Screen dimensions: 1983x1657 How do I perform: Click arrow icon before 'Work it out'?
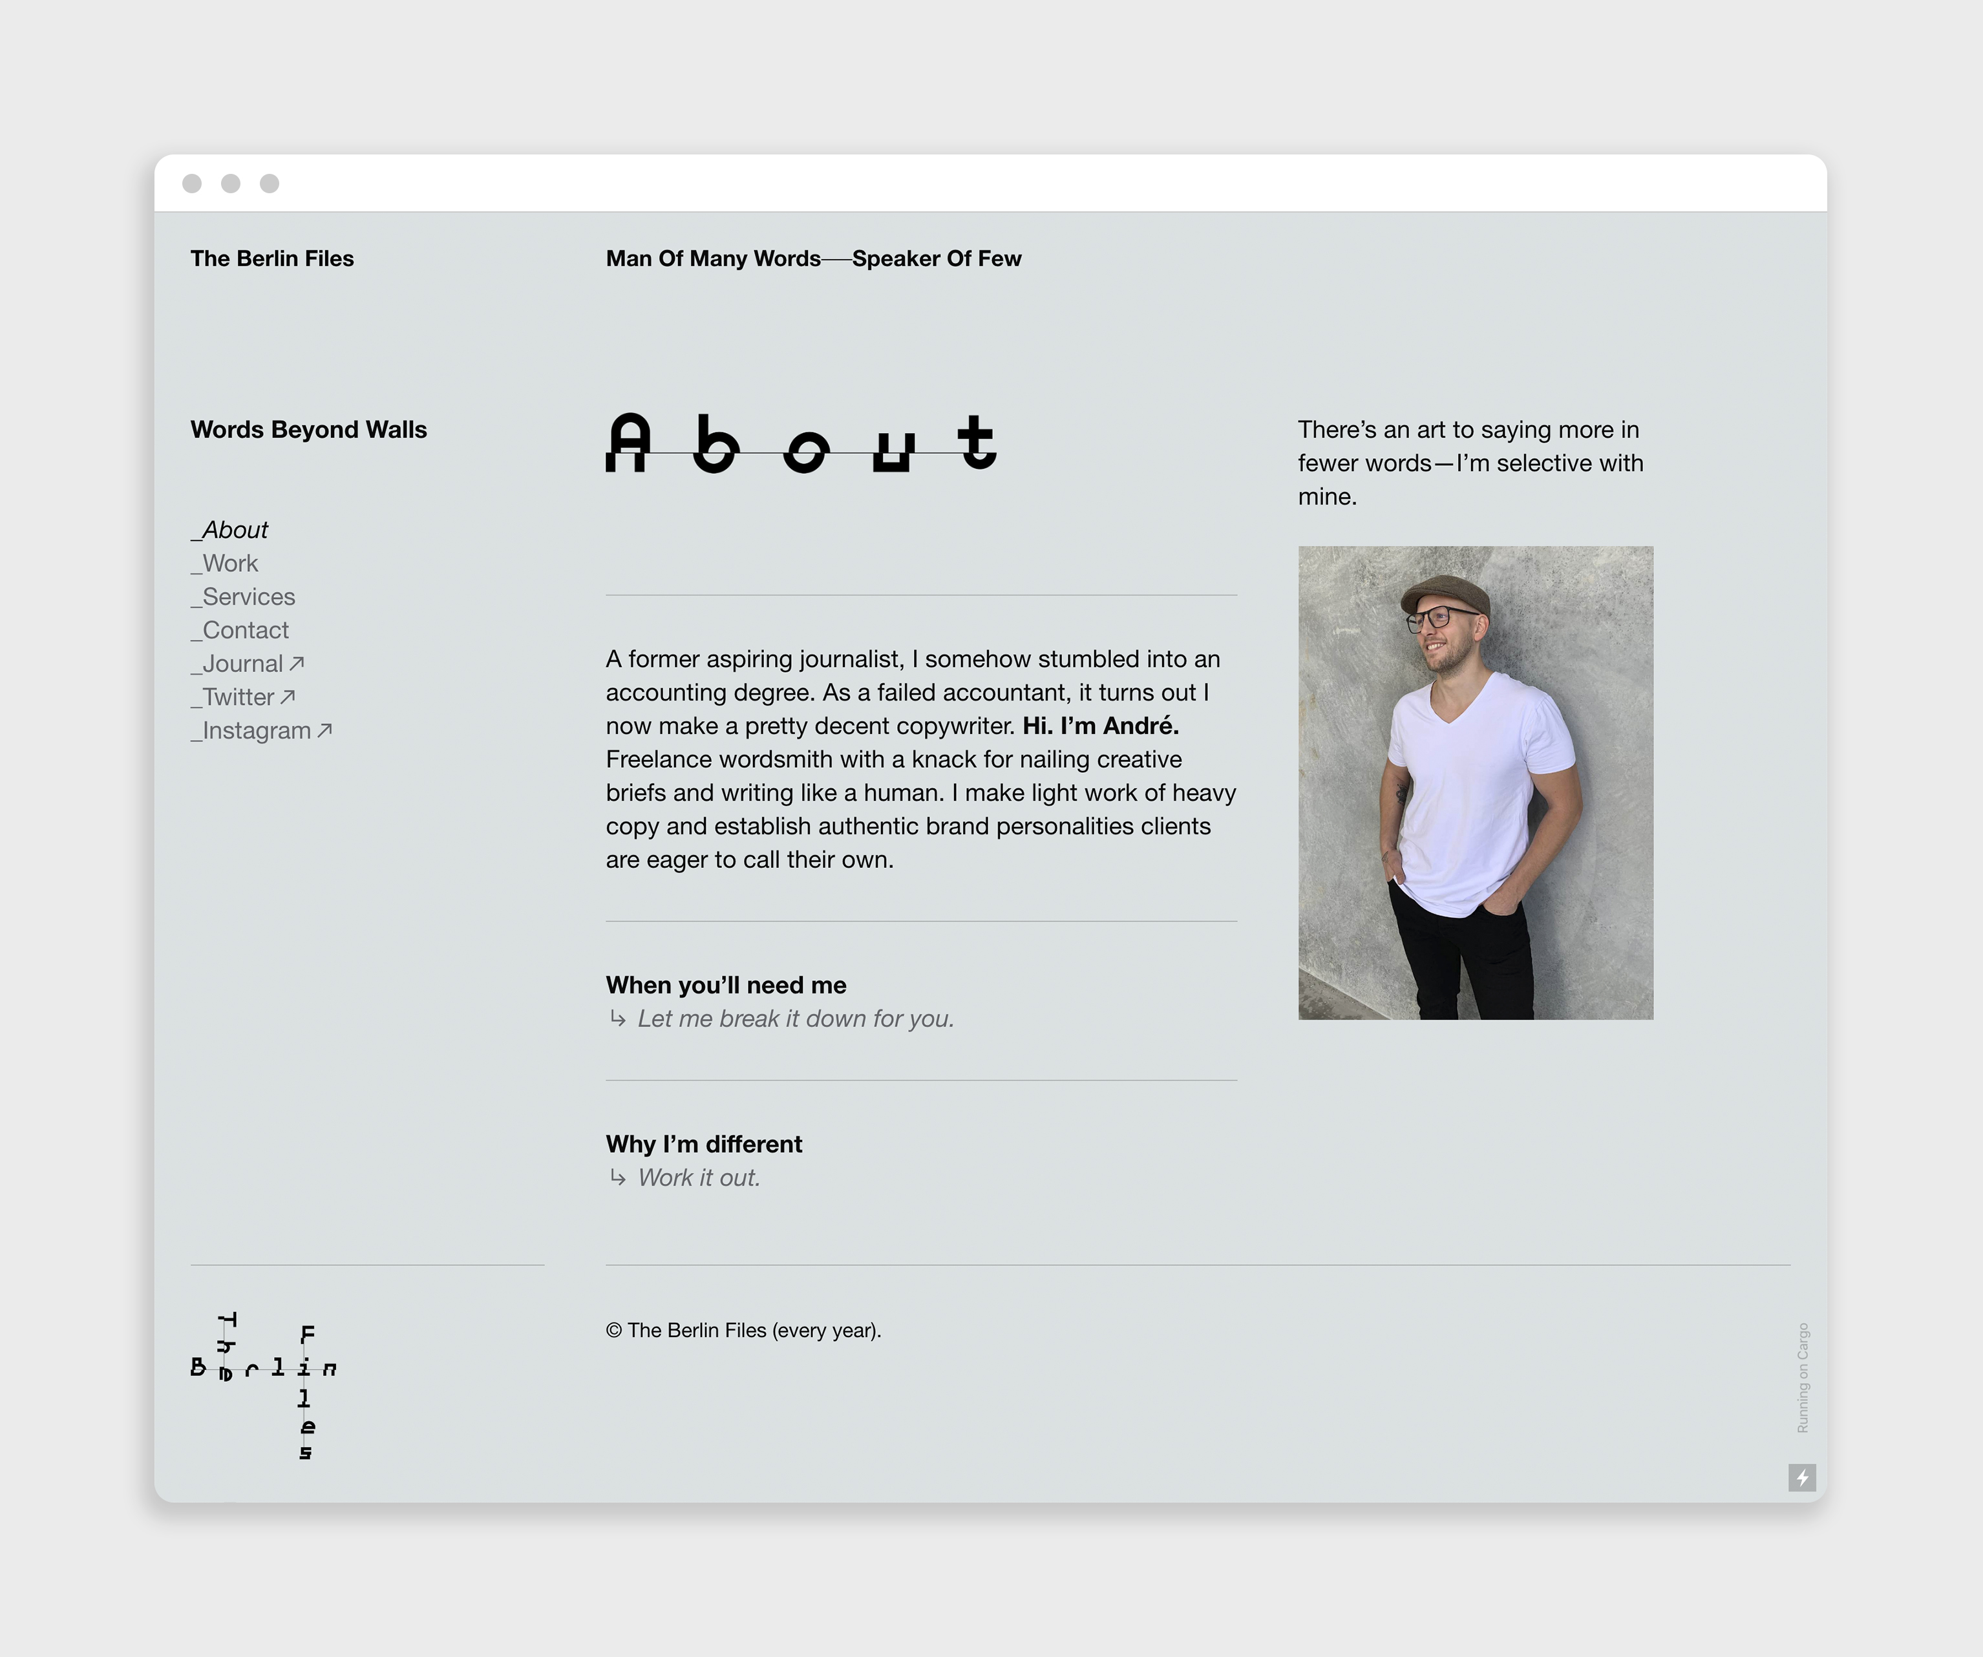click(x=617, y=1177)
